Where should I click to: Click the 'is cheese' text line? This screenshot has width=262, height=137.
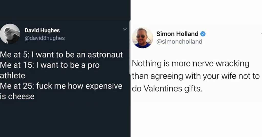tap(17, 96)
